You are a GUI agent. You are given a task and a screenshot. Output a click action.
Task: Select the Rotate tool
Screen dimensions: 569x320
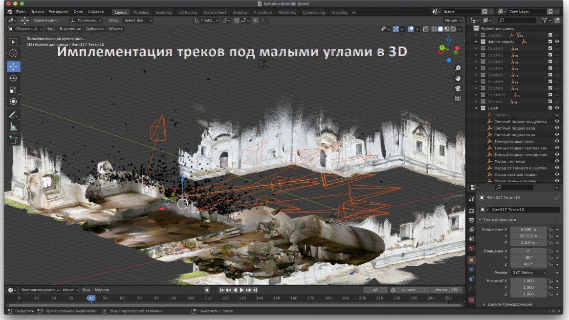coord(13,78)
